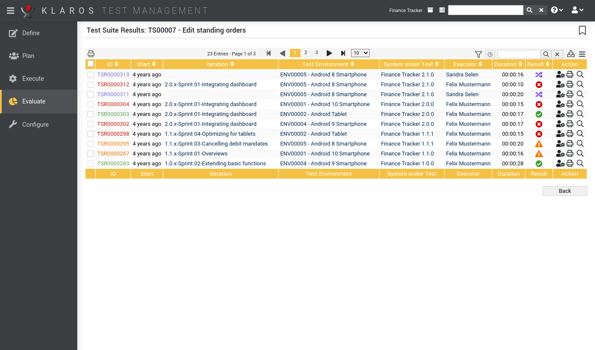
Task: Click the clock icon next to the table search
Action: [490, 54]
